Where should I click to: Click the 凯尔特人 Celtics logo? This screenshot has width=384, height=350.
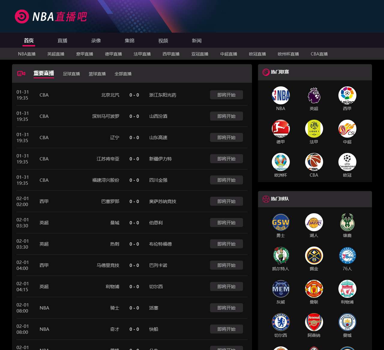point(280,256)
